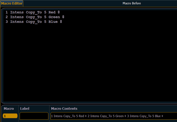Click the word Red in line one
The width and height of the screenshot is (177, 122).
coord(52,12)
